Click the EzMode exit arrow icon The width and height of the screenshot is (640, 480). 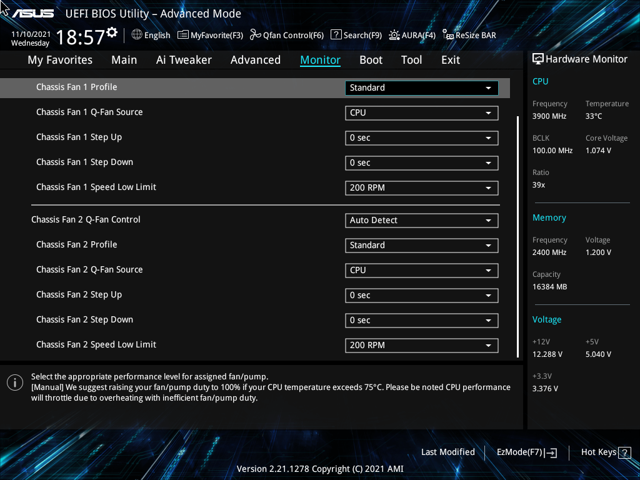tap(551, 452)
